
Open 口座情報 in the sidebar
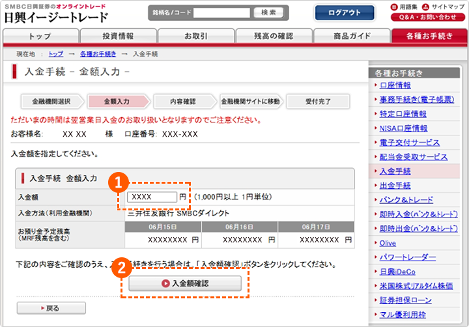coord(395,85)
